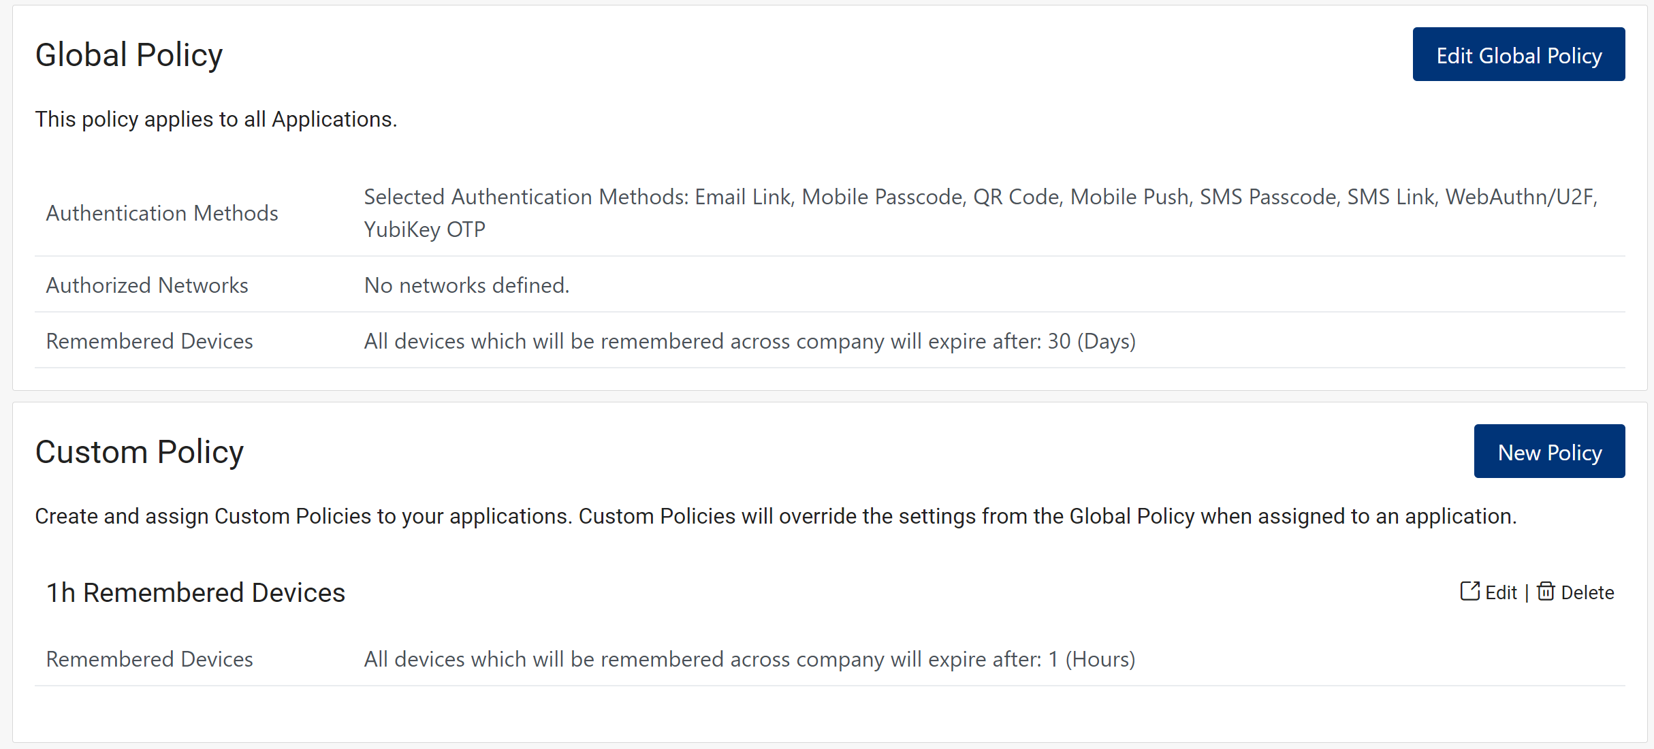Viewport: 1654px width, 749px height.
Task: Click the edit pencil-square icon for 1h policy
Action: (x=1469, y=591)
